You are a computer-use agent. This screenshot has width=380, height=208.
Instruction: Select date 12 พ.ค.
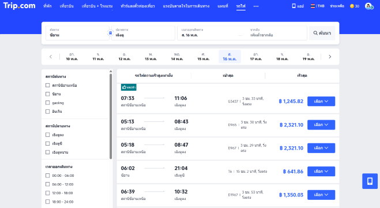pos(125,57)
